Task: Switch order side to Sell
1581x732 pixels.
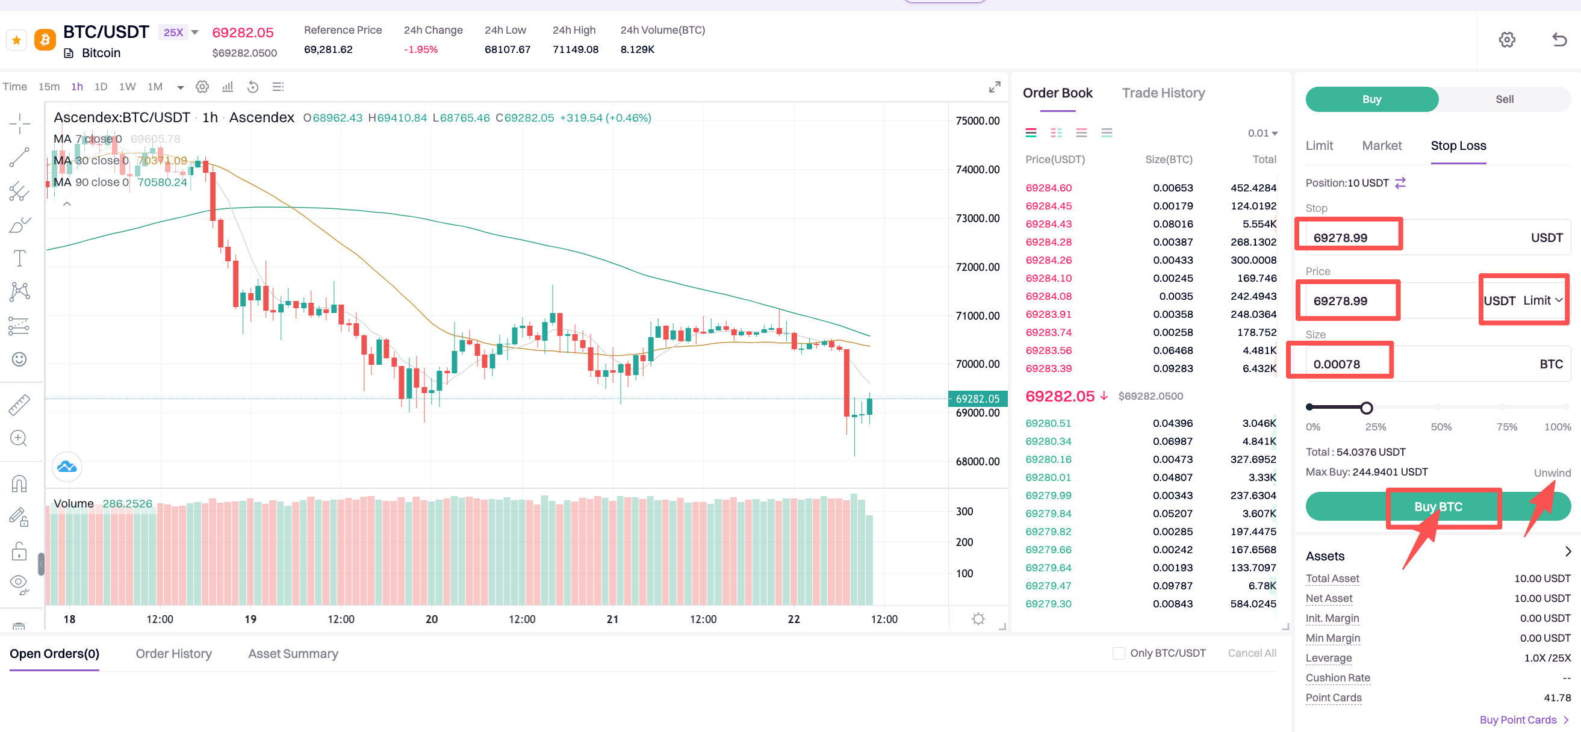Action: (x=1504, y=99)
